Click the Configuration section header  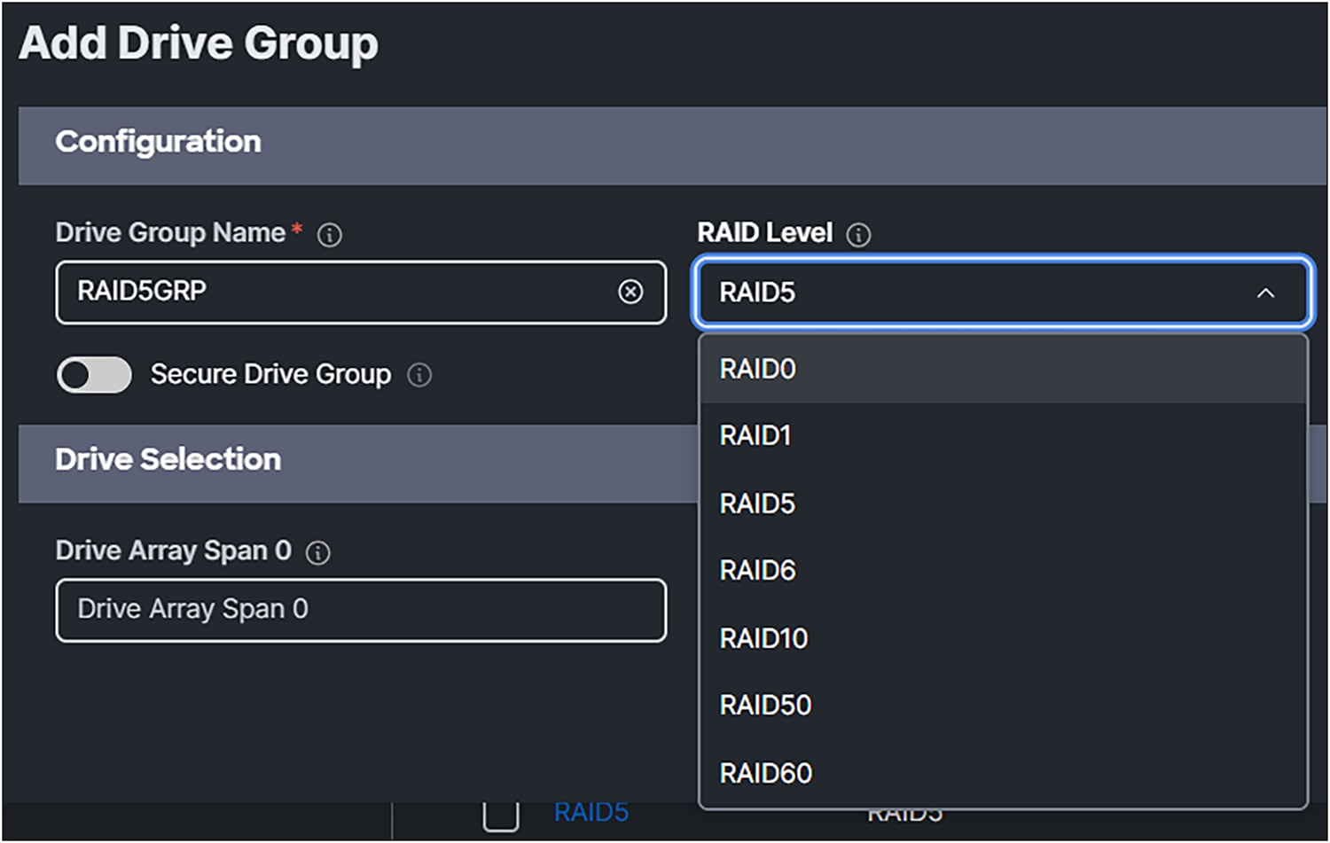[158, 142]
